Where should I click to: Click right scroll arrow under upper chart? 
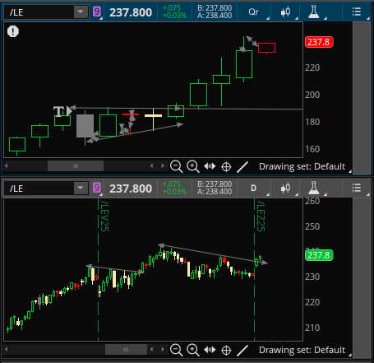(163, 165)
